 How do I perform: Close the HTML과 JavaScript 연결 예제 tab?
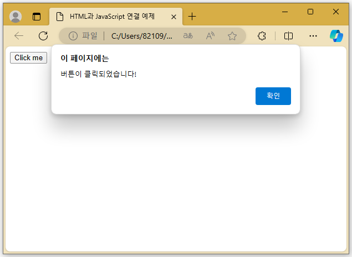[174, 17]
